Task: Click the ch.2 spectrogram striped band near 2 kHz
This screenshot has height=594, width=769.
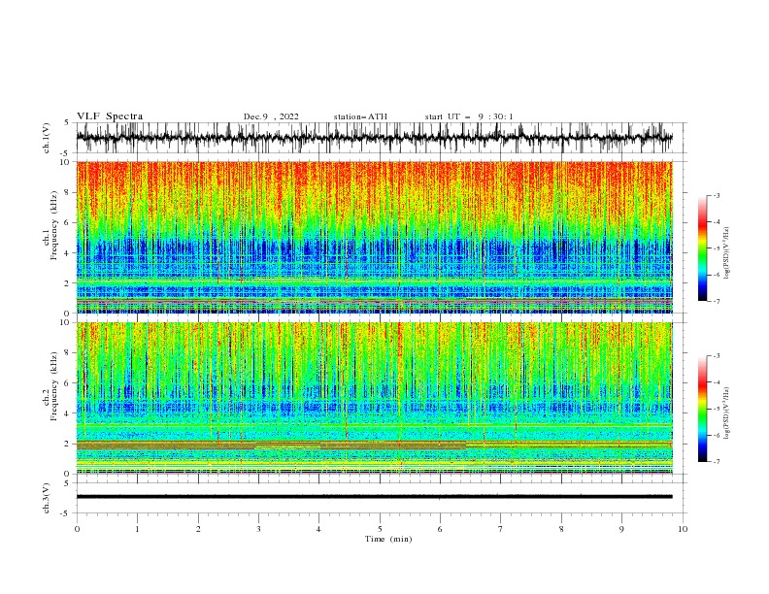Action: tap(374, 445)
